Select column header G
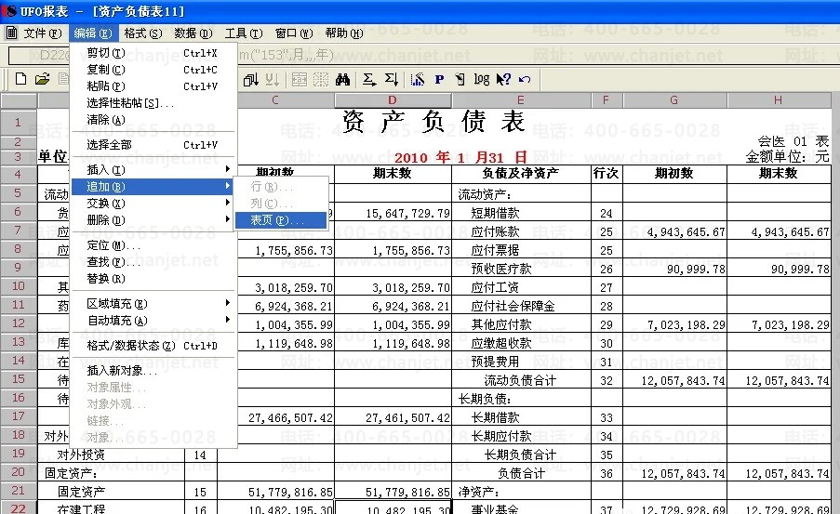 (x=673, y=100)
